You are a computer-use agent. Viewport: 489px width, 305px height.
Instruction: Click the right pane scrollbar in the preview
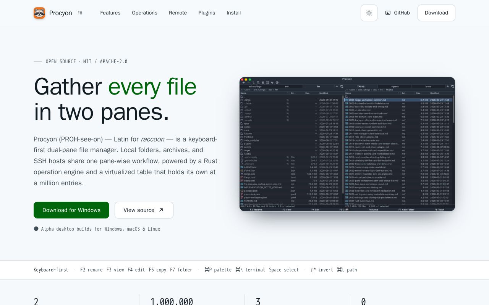(453, 109)
